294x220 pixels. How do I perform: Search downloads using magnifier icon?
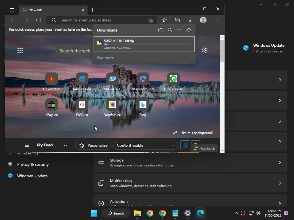[x=170, y=30]
